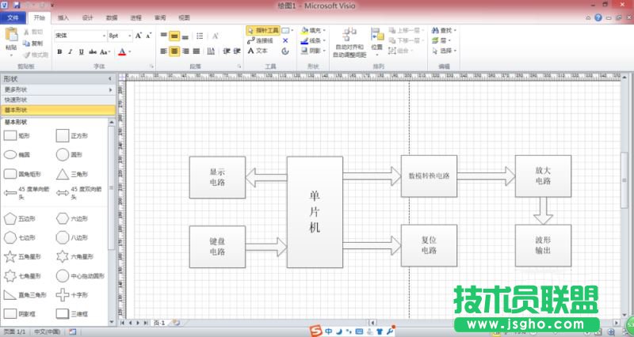Click the Save icon in quick access toolbar

click(17, 6)
